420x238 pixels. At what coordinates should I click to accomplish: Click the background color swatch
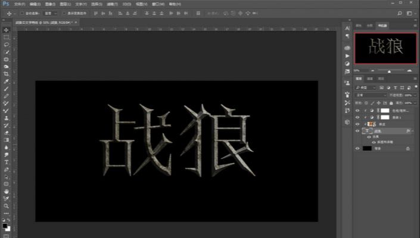[x=8, y=229]
